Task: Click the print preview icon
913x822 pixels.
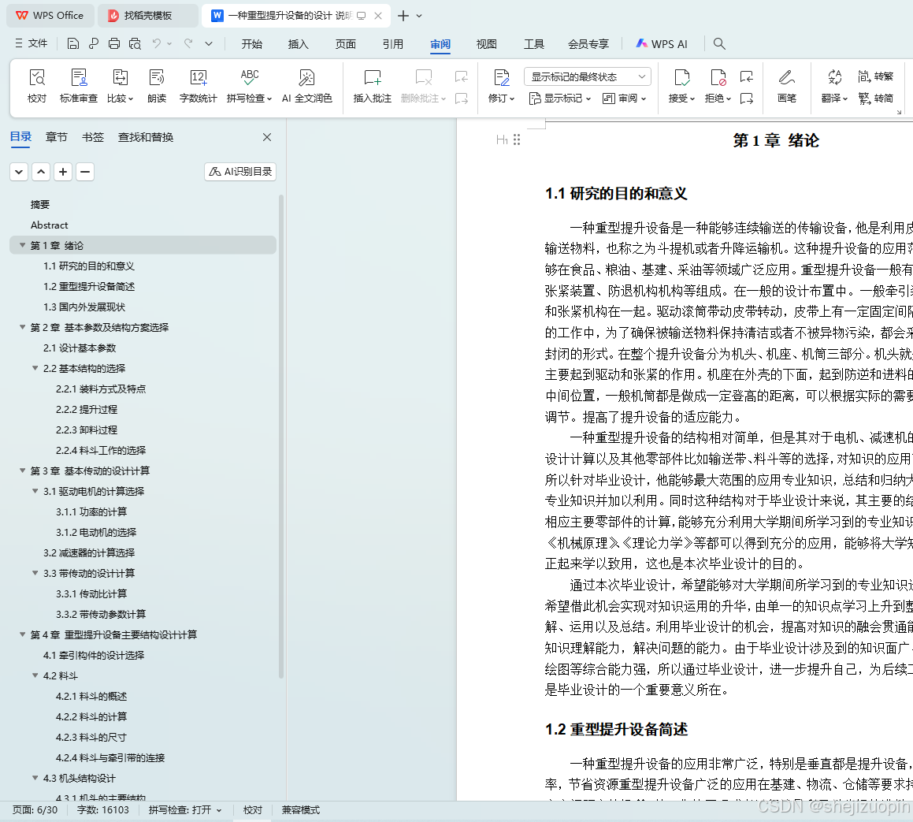Action: [x=135, y=43]
